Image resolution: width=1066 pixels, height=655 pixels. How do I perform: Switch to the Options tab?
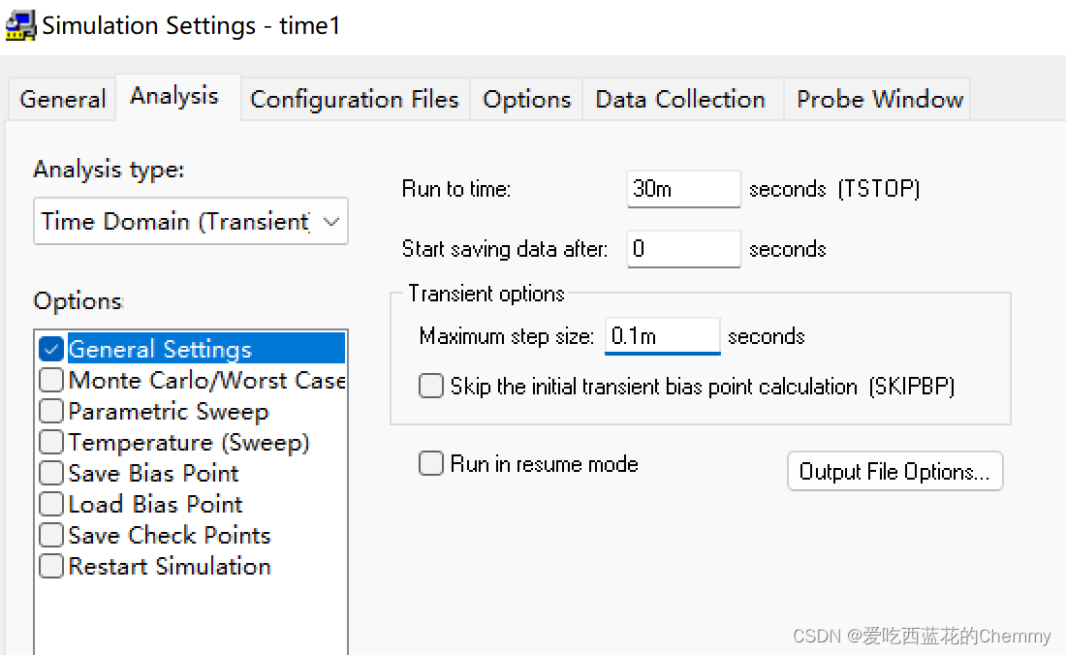[x=526, y=100]
